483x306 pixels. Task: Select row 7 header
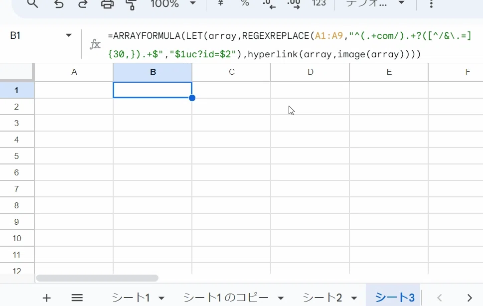(x=16, y=189)
